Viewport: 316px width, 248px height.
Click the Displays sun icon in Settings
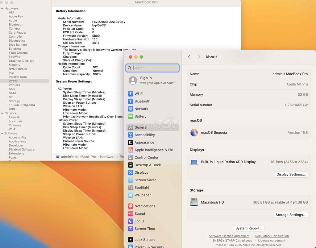click(131, 172)
